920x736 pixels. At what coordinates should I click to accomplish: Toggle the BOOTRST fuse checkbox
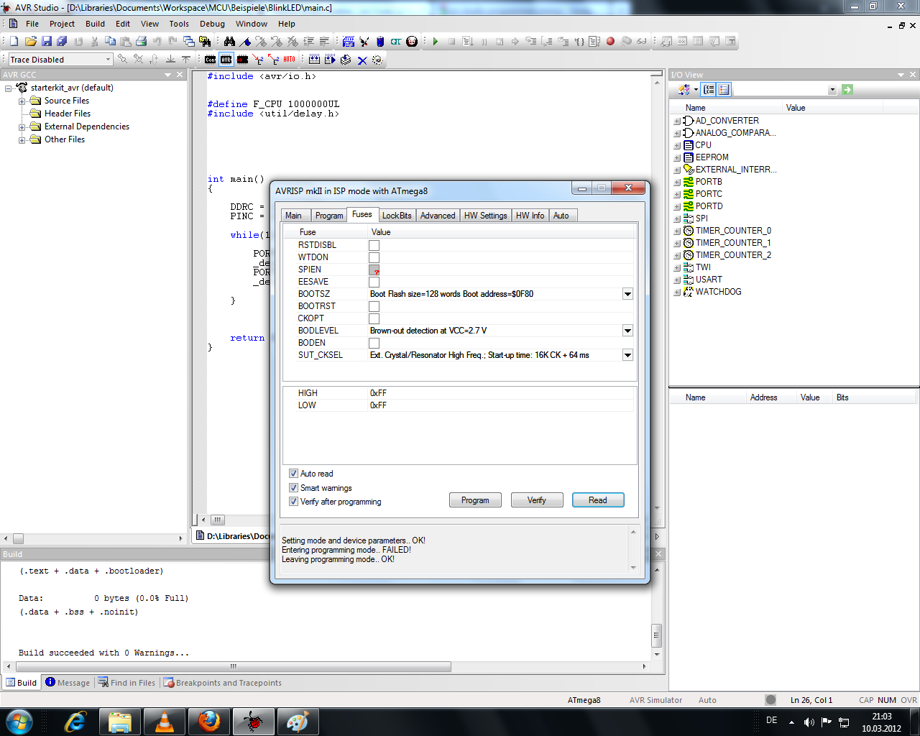[374, 306]
